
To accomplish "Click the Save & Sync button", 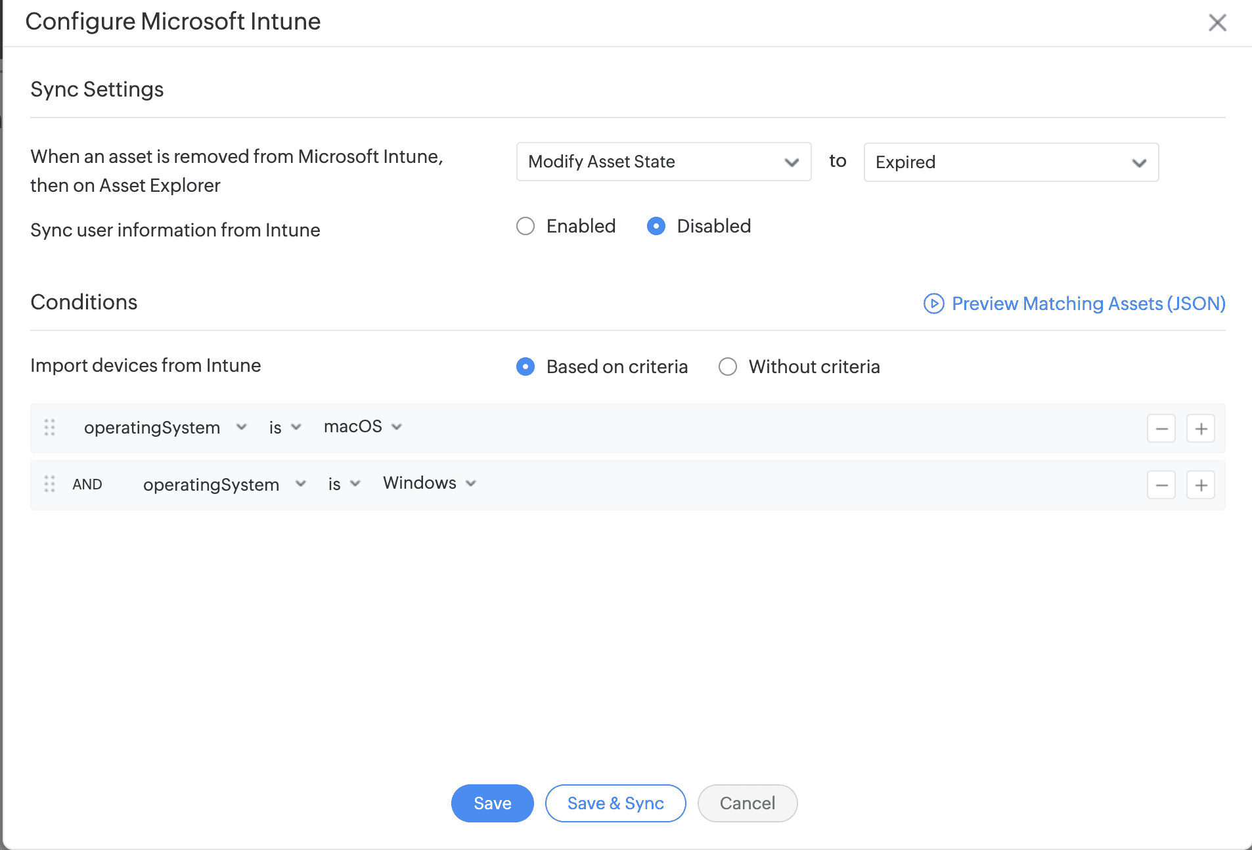I will pyautogui.click(x=615, y=803).
